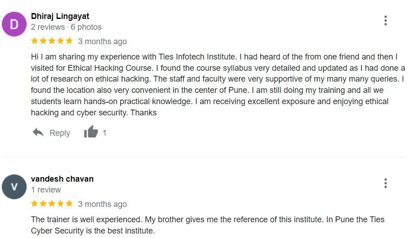Open the three-dot menu for vandesh chavan's review
Image resolution: width=418 pixels, height=238 pixels.
[x=385, y=183]
